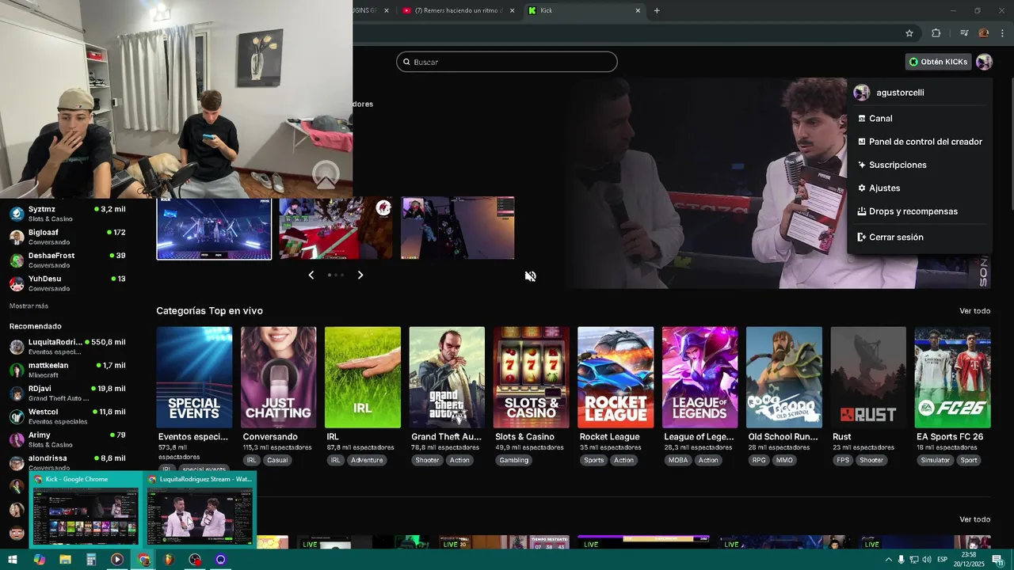The image size is (1014, 570).
Task: Open Westcol recommended channel
Action: click(x=67, y=416)
